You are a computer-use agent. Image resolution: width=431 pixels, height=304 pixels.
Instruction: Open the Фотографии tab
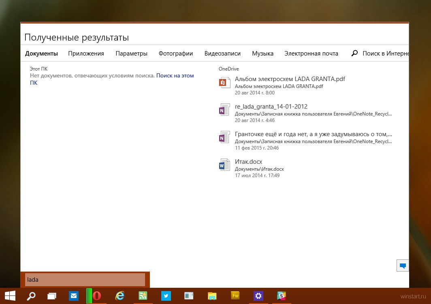coord(176,54)
